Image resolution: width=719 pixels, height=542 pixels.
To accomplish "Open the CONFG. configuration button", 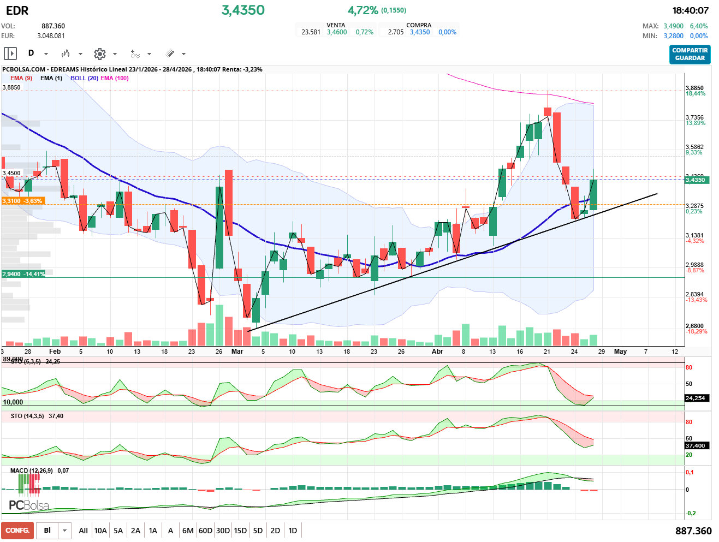I will [17, 531].
